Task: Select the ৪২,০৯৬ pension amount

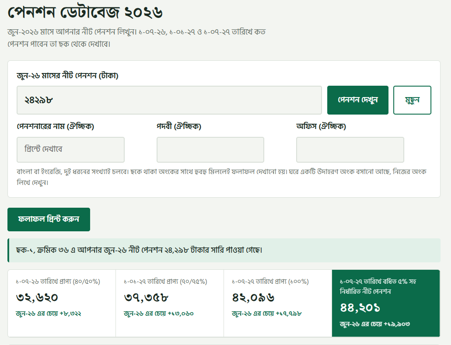Action: coord(253,298)
